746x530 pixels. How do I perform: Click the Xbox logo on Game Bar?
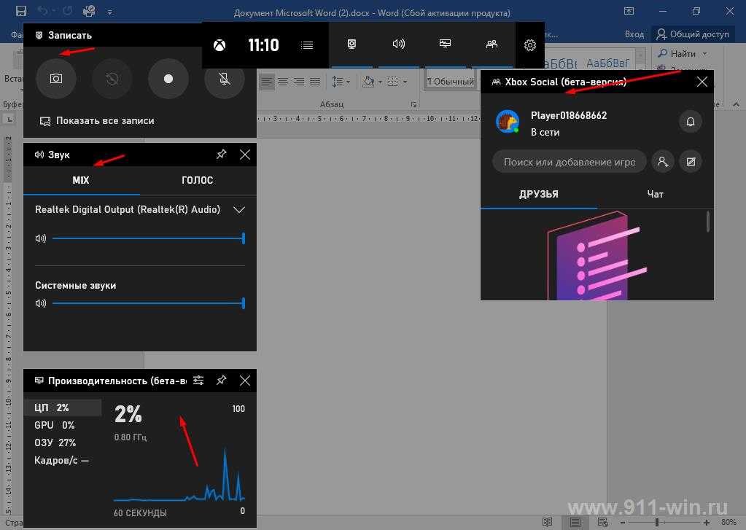click(x=219, y=45)
